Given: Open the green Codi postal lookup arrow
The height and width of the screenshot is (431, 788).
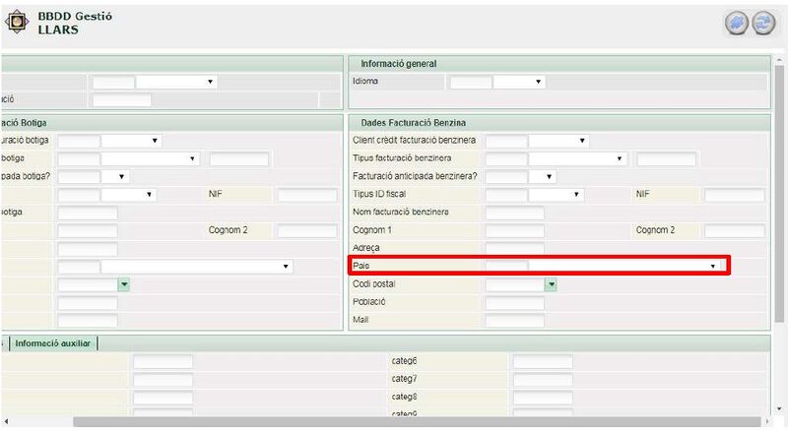Looking at the screenshot, I should (552, 284).
